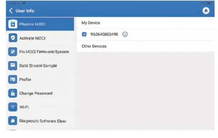Click the Wi-Fi icon in sidebar
The image size is (218, 138).
point(13,107)
